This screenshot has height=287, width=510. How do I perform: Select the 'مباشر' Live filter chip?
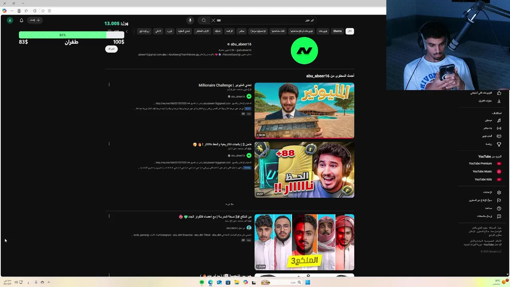coord(241,31)
